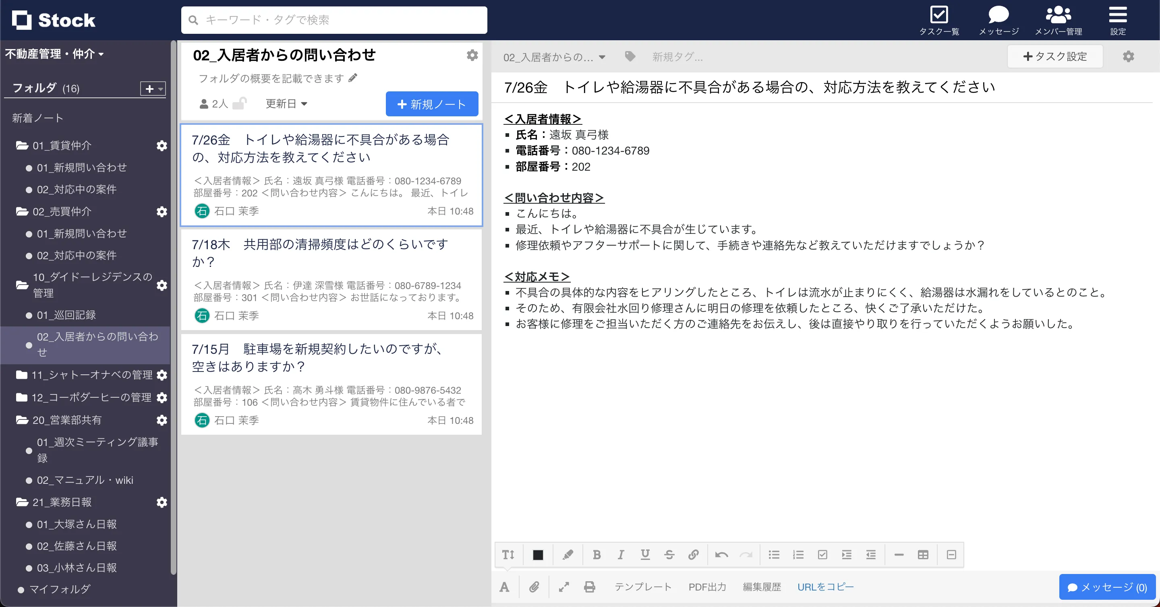The width and height of the screenshot is (1160, 607).
Task: Select the highlighter marker tool
Action: [568, 555]
